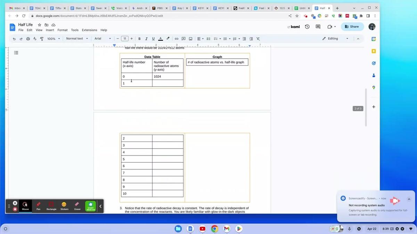Open the Insert menu
Image resolution: width=417 pixels, height=234 pixels.
click(50, 30)
